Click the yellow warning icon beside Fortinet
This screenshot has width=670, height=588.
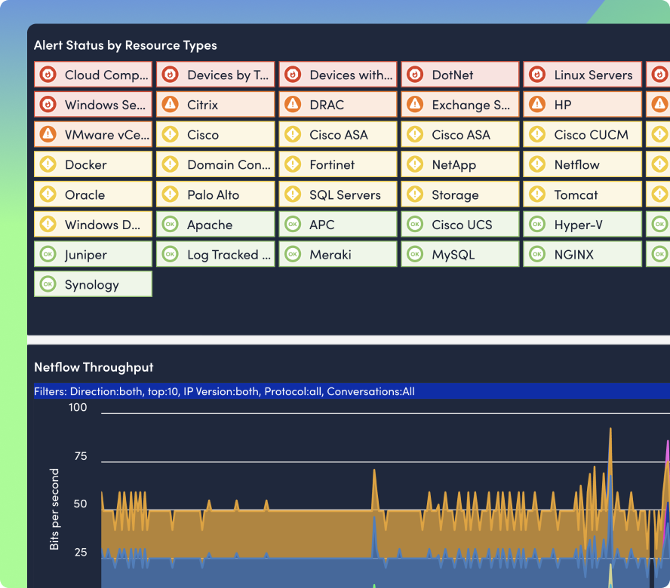(x=293, y=164)
